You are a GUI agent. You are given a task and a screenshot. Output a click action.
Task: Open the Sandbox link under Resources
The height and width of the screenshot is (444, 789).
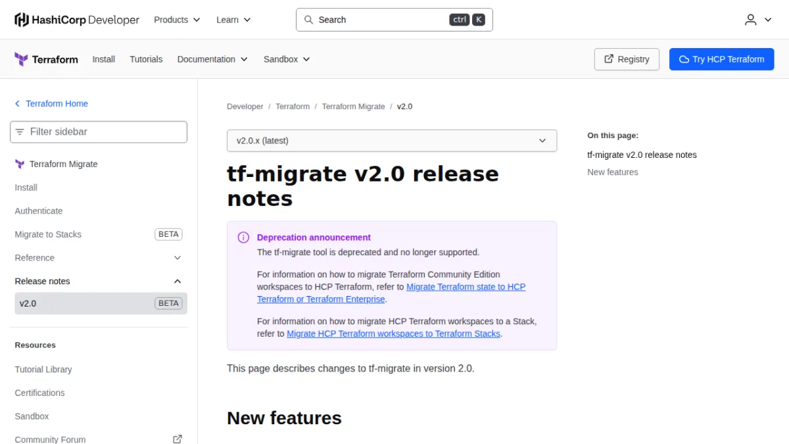[x=32, y=416]
